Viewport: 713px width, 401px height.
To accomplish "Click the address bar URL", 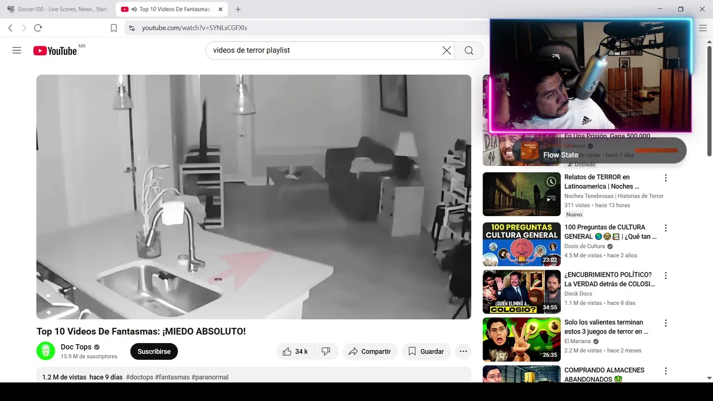I will (194, 28).
